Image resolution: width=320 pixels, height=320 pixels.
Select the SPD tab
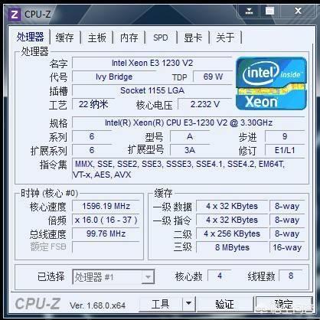point(161,38)
